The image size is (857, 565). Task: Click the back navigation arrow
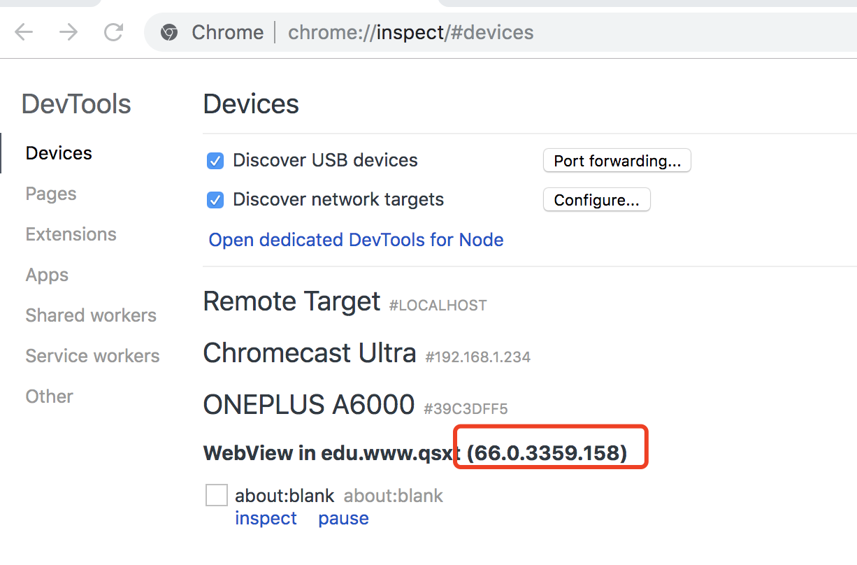pyautogui.click(x=24, y=32)
